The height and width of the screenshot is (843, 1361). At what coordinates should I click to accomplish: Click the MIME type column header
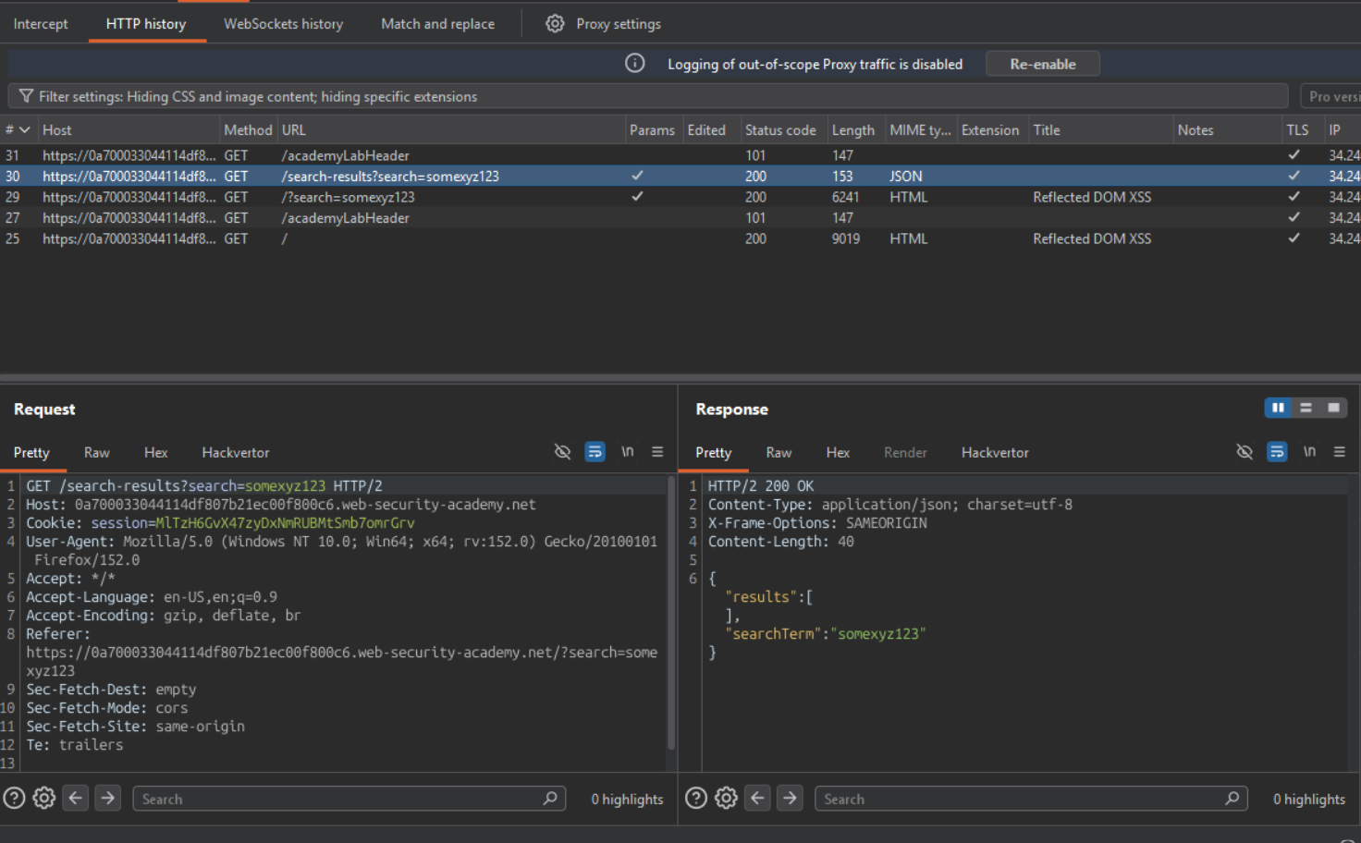tap(920, 130)
